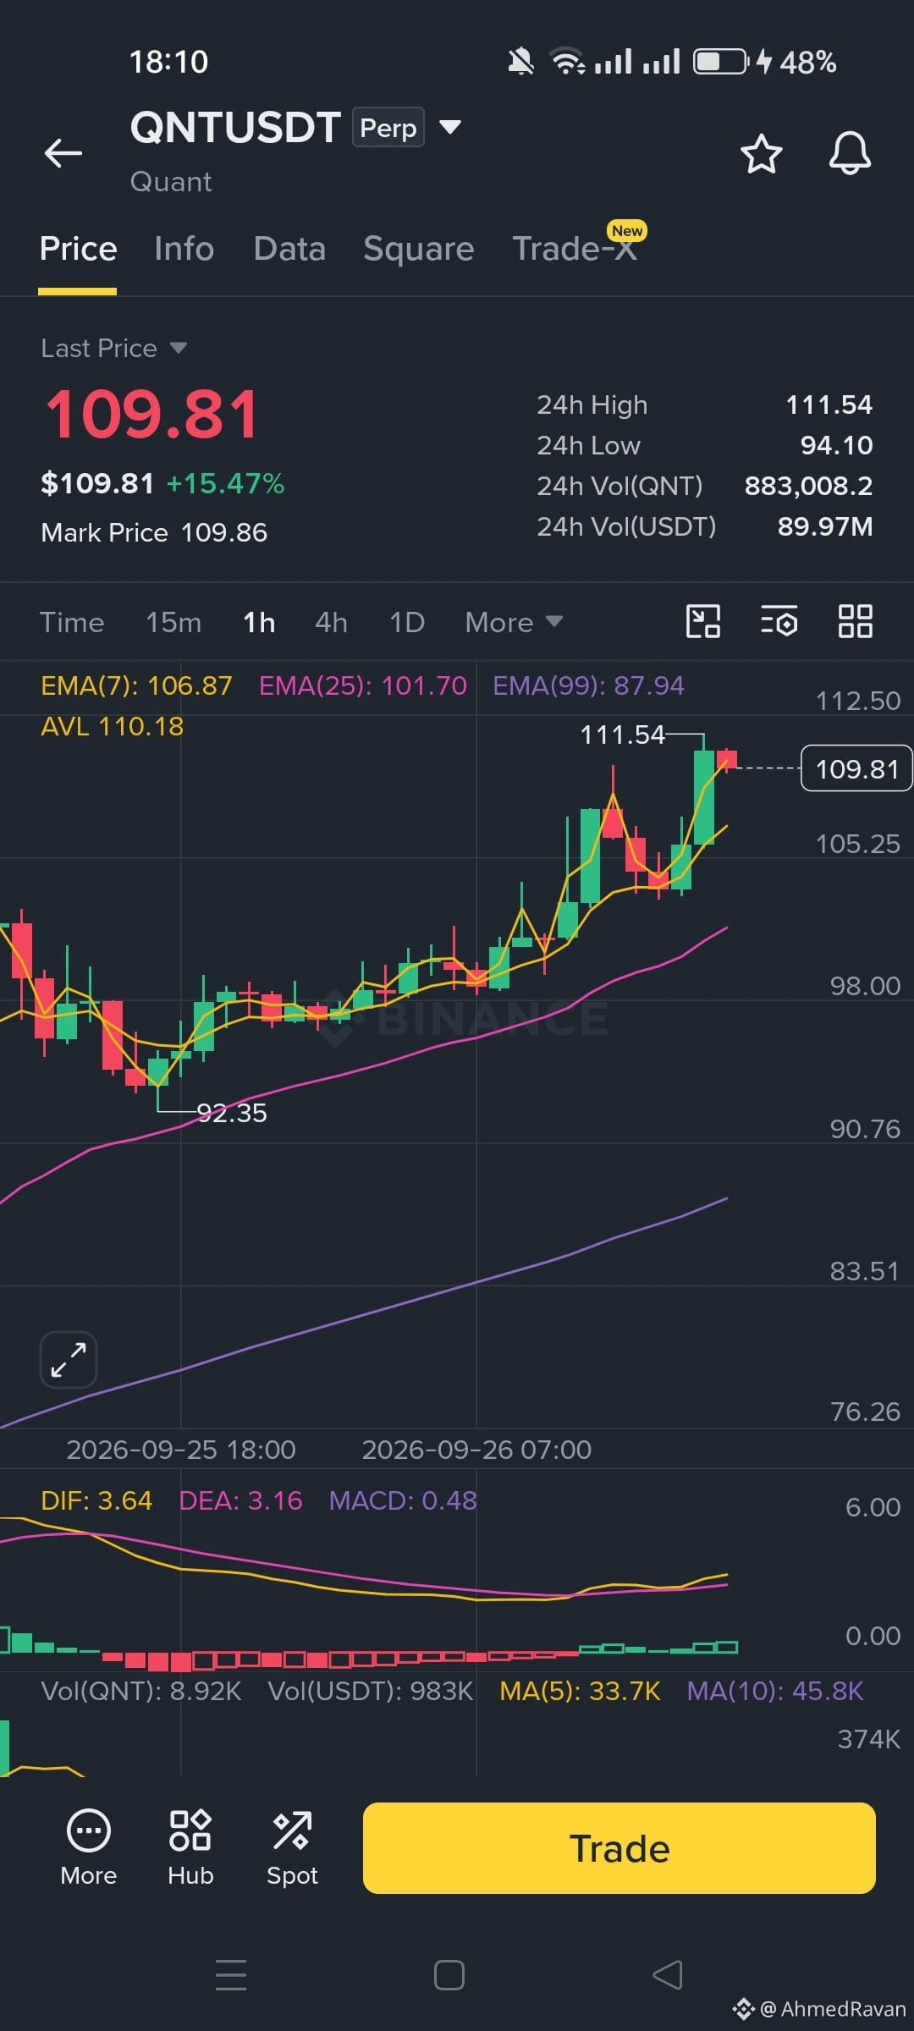The image size is (914, 2031).
Task: Tap the 109.81 current price label
Action: 856,768
